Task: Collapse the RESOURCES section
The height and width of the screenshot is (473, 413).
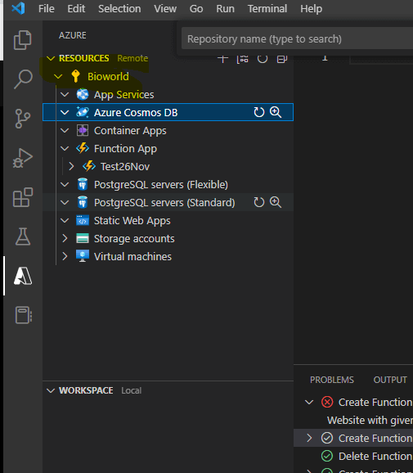Action: 51,58
